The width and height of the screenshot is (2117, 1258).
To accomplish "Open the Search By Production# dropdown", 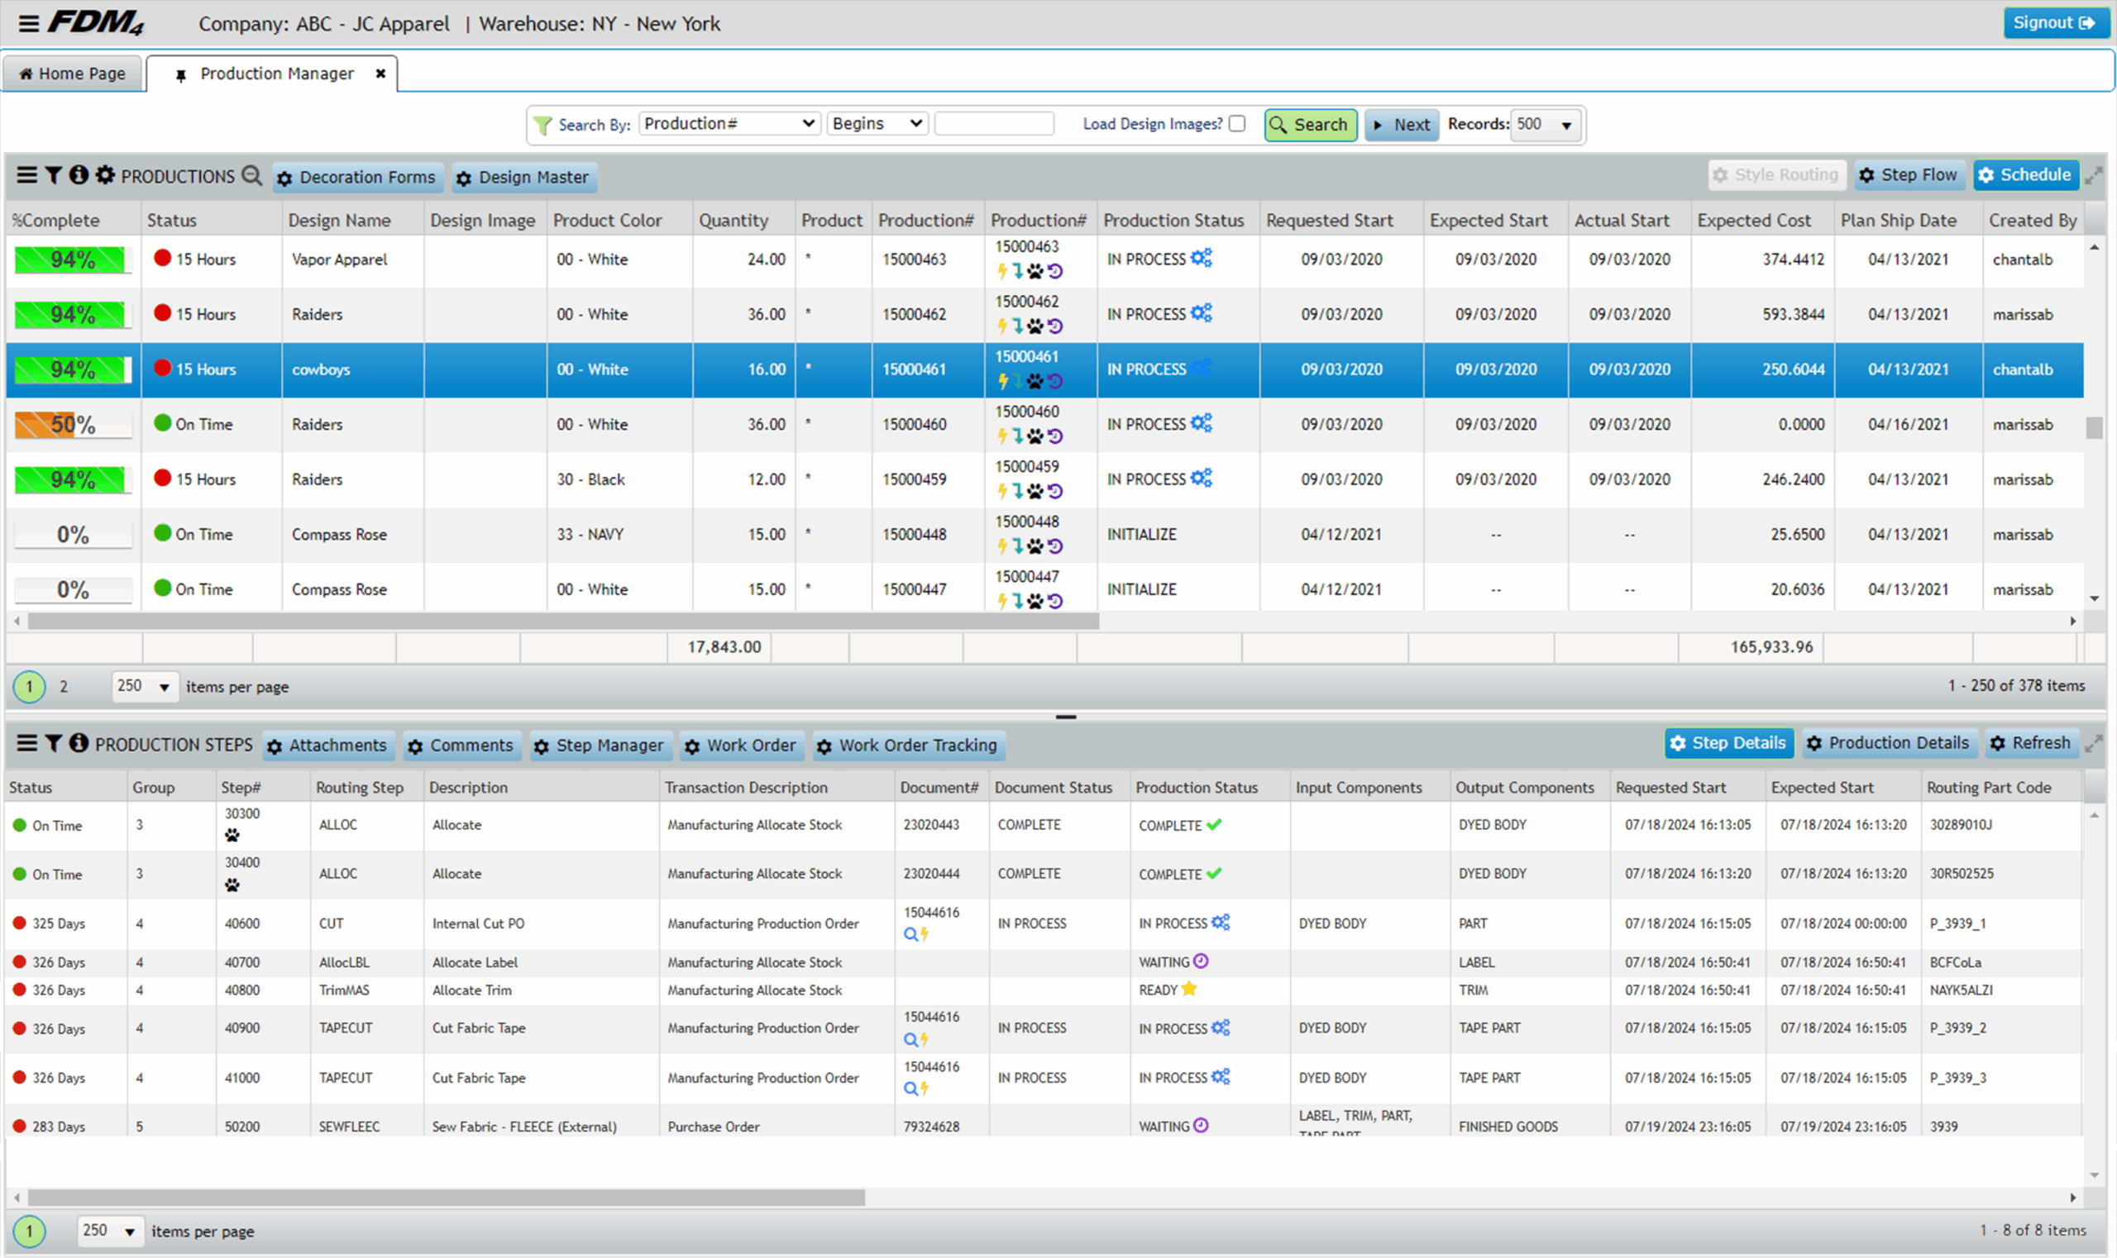I will [729, 124].
